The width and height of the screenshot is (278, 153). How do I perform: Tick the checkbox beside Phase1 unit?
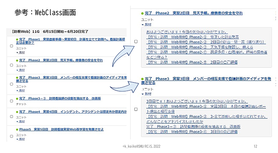pos(12,46)
